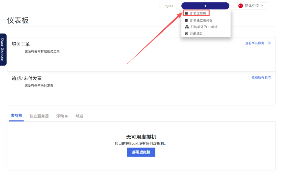Screen dimensions: 281x171
Task: Click the Logout button
Action: [168, 6]
